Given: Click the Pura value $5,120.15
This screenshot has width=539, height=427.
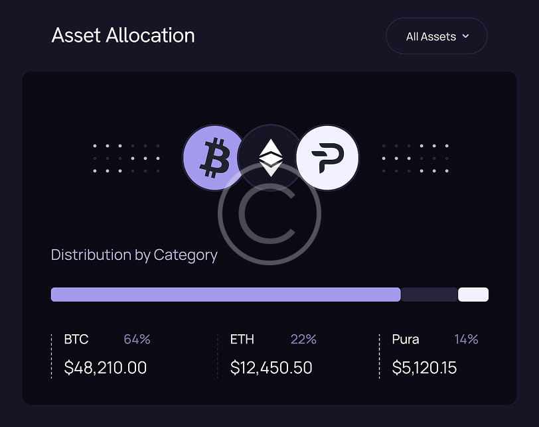Looking at the screenshot, I should [424, 367].
